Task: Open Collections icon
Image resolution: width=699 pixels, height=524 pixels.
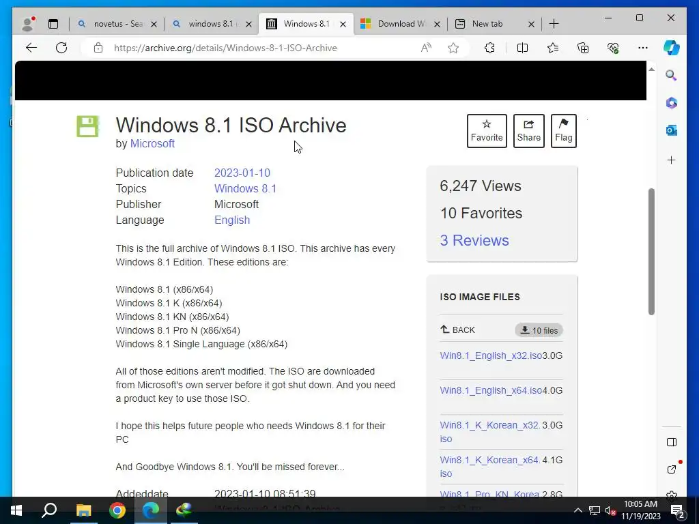Action: 583,48
